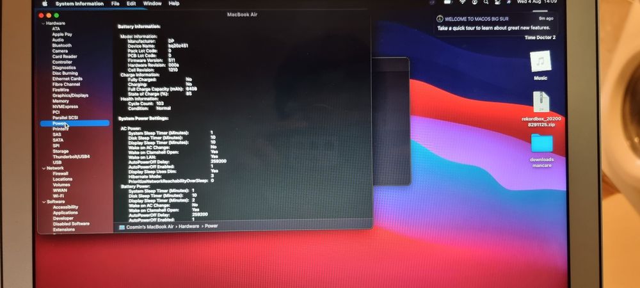Select the rekordbox zip file icon
The width and height of the screenshot is (640, 288).
(x=541, y=102)
